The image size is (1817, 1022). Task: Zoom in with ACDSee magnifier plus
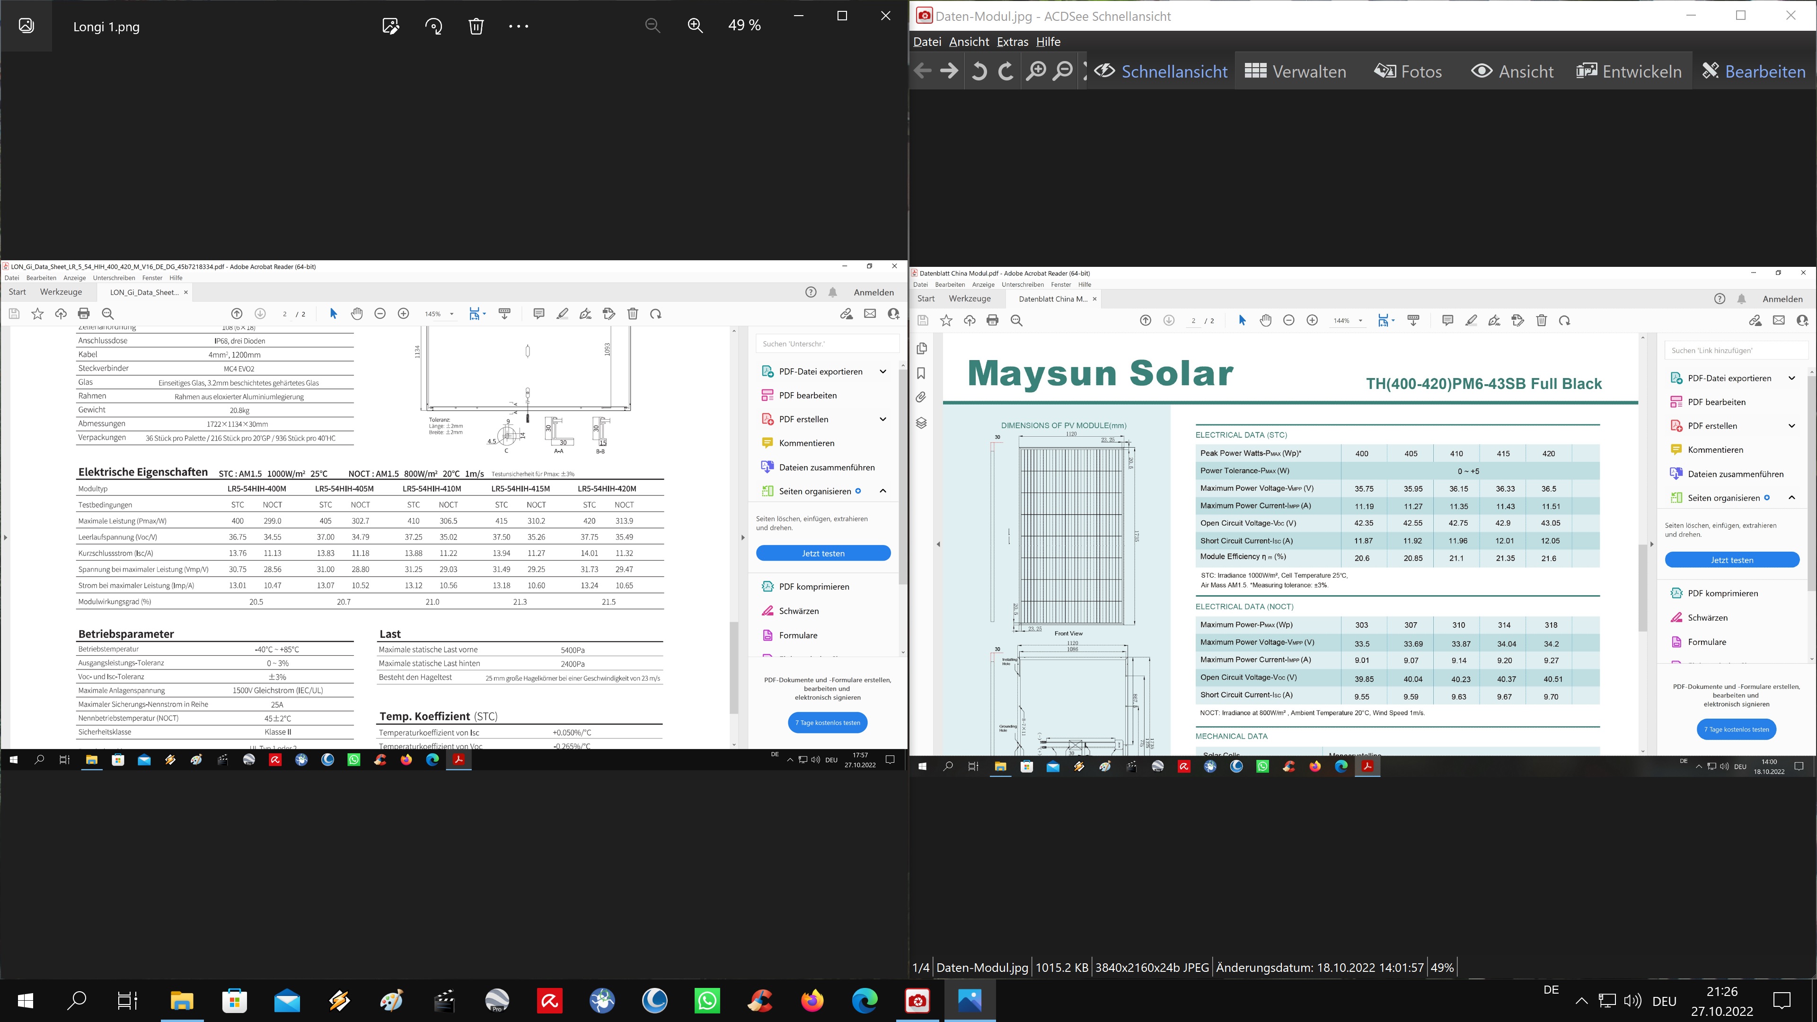tap(1035, 70)
